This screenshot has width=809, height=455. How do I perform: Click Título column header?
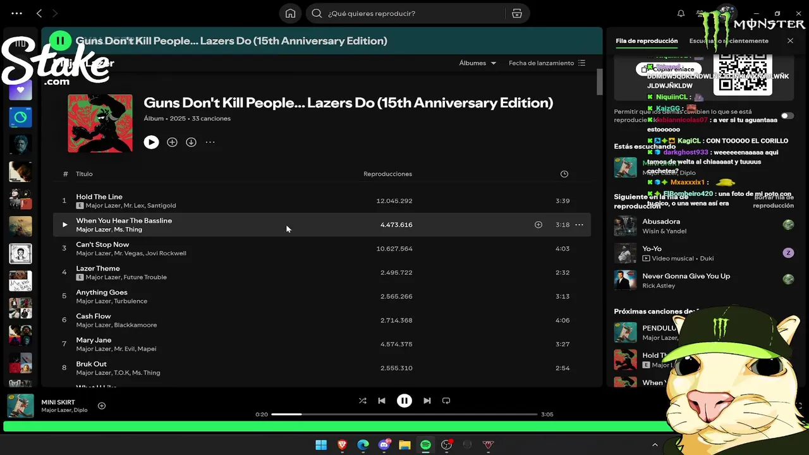pyautogui.click(x=84, y=174)
